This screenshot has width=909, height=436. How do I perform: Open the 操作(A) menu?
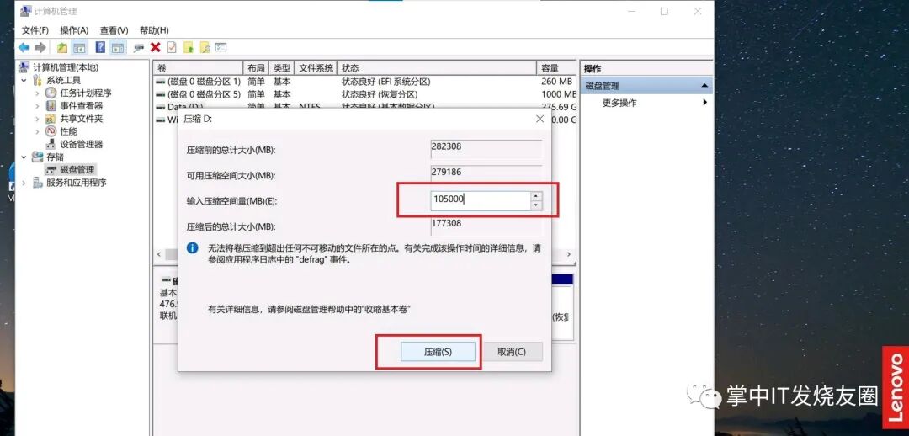(74, 30)
